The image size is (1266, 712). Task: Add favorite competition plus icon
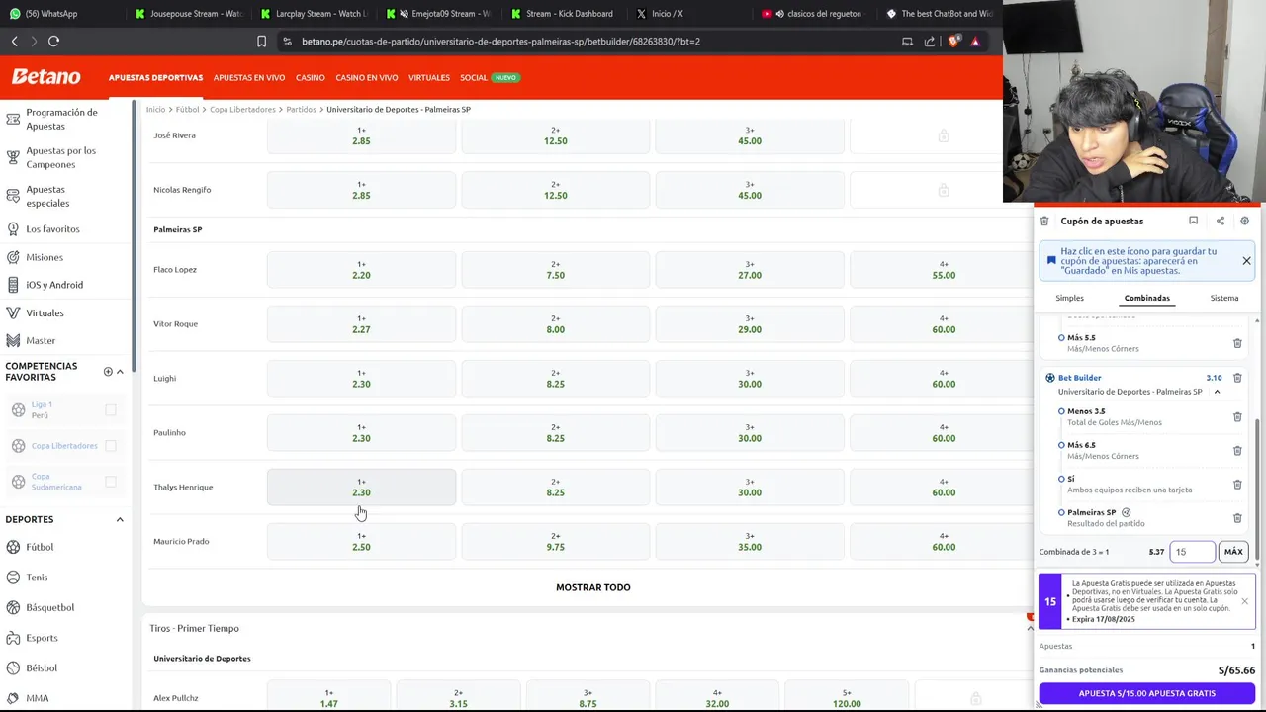click(108, 372)
